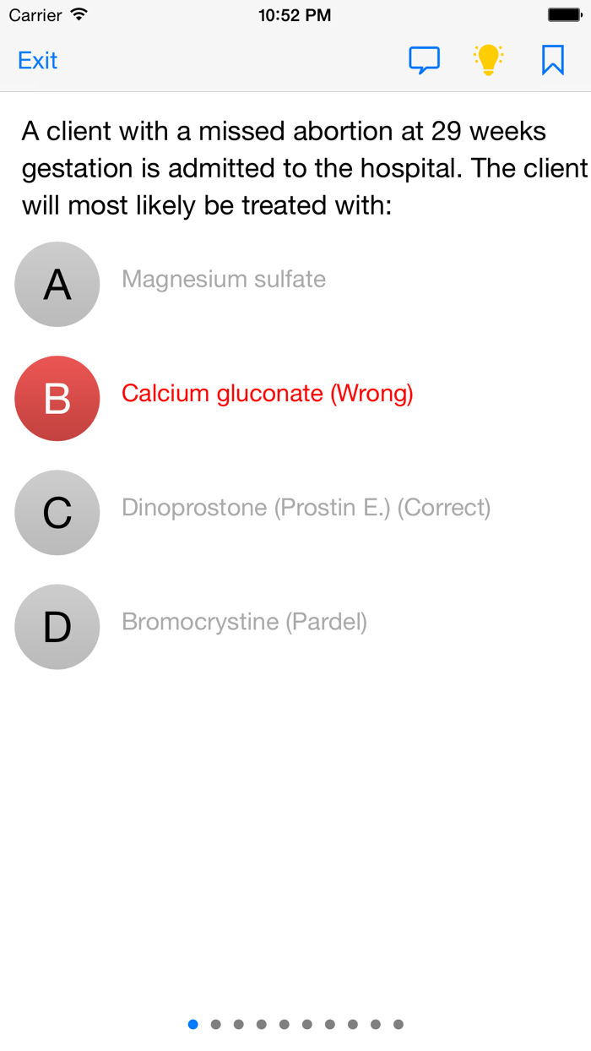
Task: Deselect the wrong answer Calcium gluconate
Action: click(x=268, y=393)
